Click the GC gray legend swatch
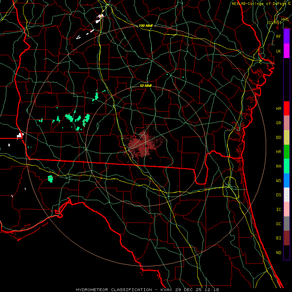The width and height of the screenshot is (292, 292). point(286,224)
